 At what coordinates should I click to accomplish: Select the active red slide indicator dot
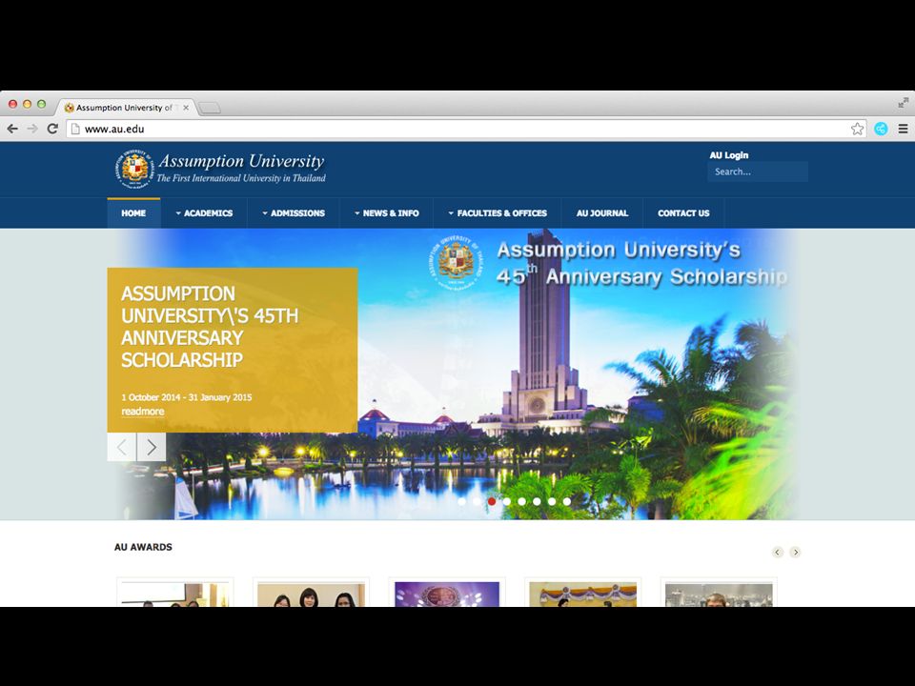[x=492, y=501]
